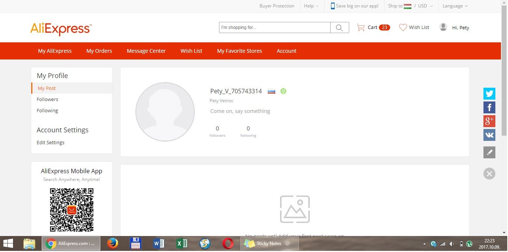The width and height of the screenshot is (508, 252).
Task: Click the profile picture placeholder
Action: tap(165, 112)
